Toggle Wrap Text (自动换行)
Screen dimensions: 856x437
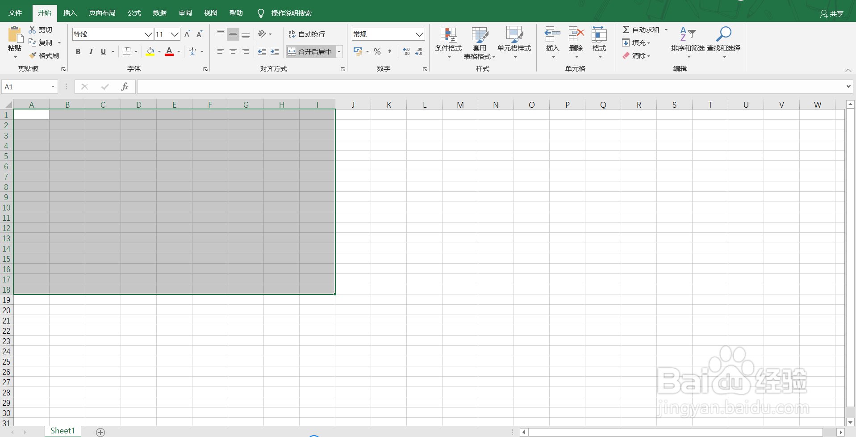pos(307,34)
